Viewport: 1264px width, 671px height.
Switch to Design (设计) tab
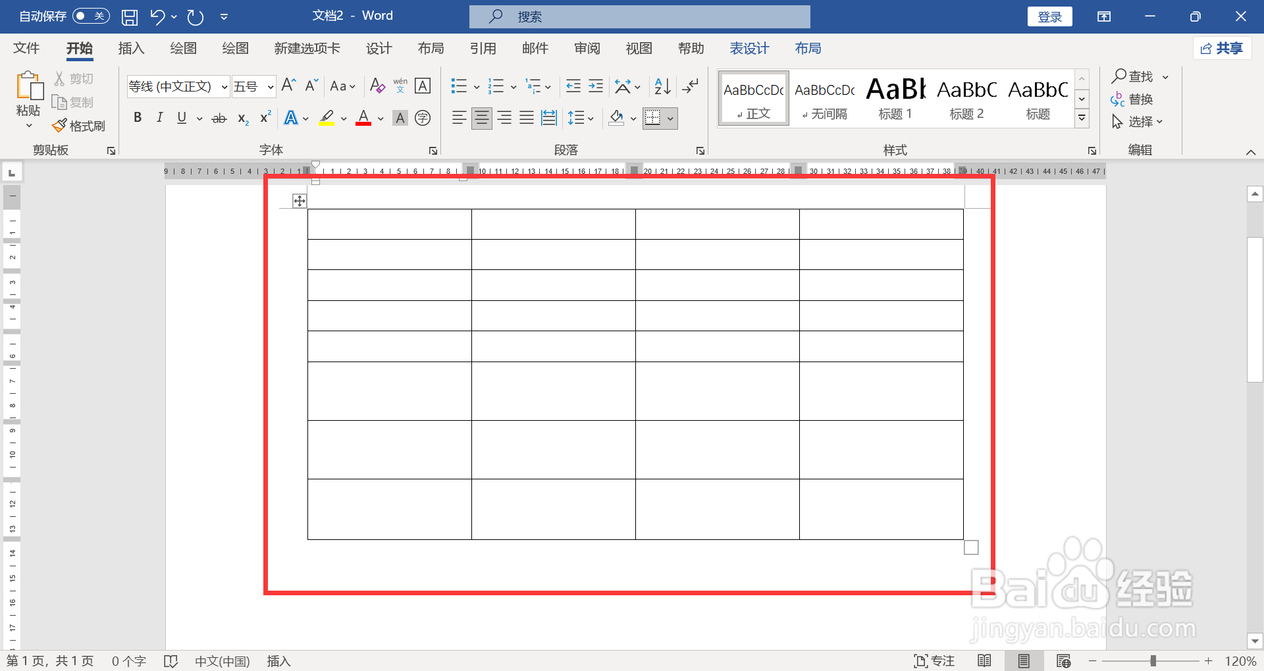(379, 48)
